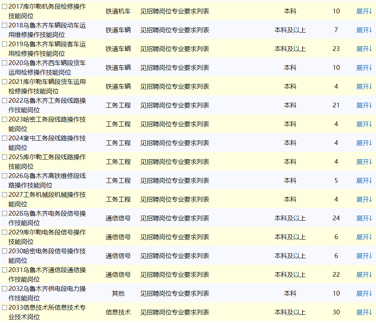Click the 铁道机车 category cell
Screen dimensions: 376x323
[118, 11]
